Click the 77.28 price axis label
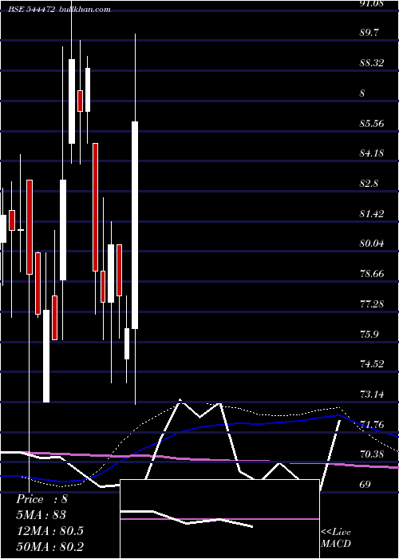The height and width of the screenshot is (559, 399). coord(372,304)
